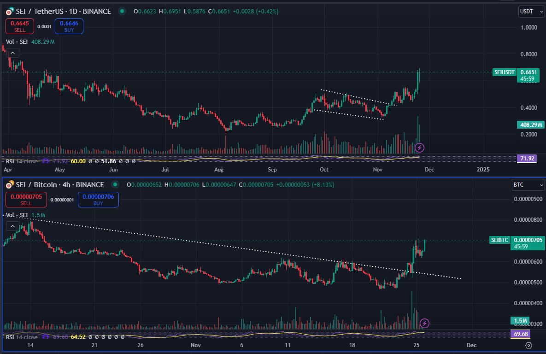The height and width of the screenshot is (354, 546).
Task: Click the 0.6645 SELL button
Action: pyautogui.click(x=20, y=26)
